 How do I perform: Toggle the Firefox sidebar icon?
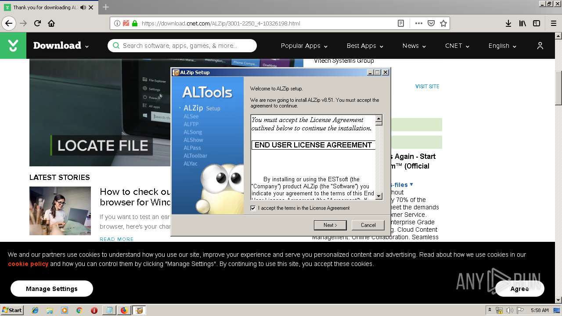point(537,23)
